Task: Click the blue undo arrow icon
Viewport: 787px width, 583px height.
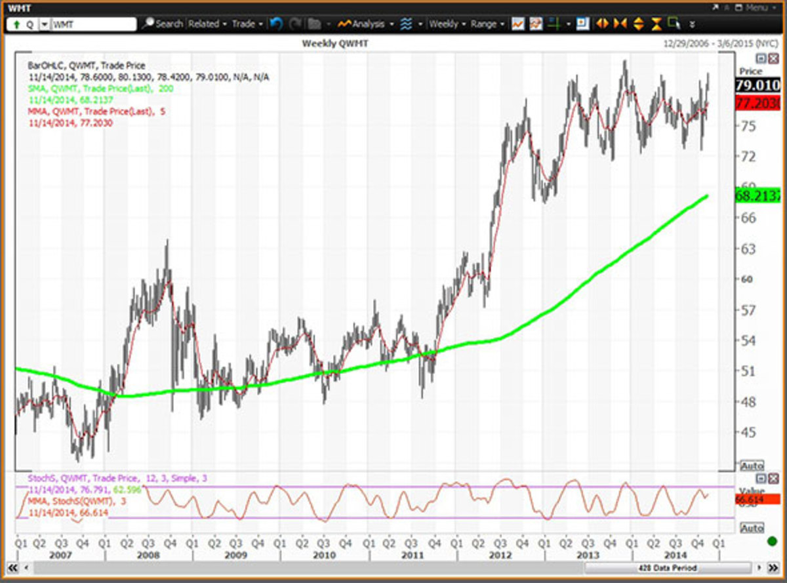Action: 276,24
